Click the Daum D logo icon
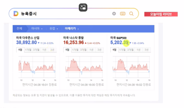 pos(16,14)
